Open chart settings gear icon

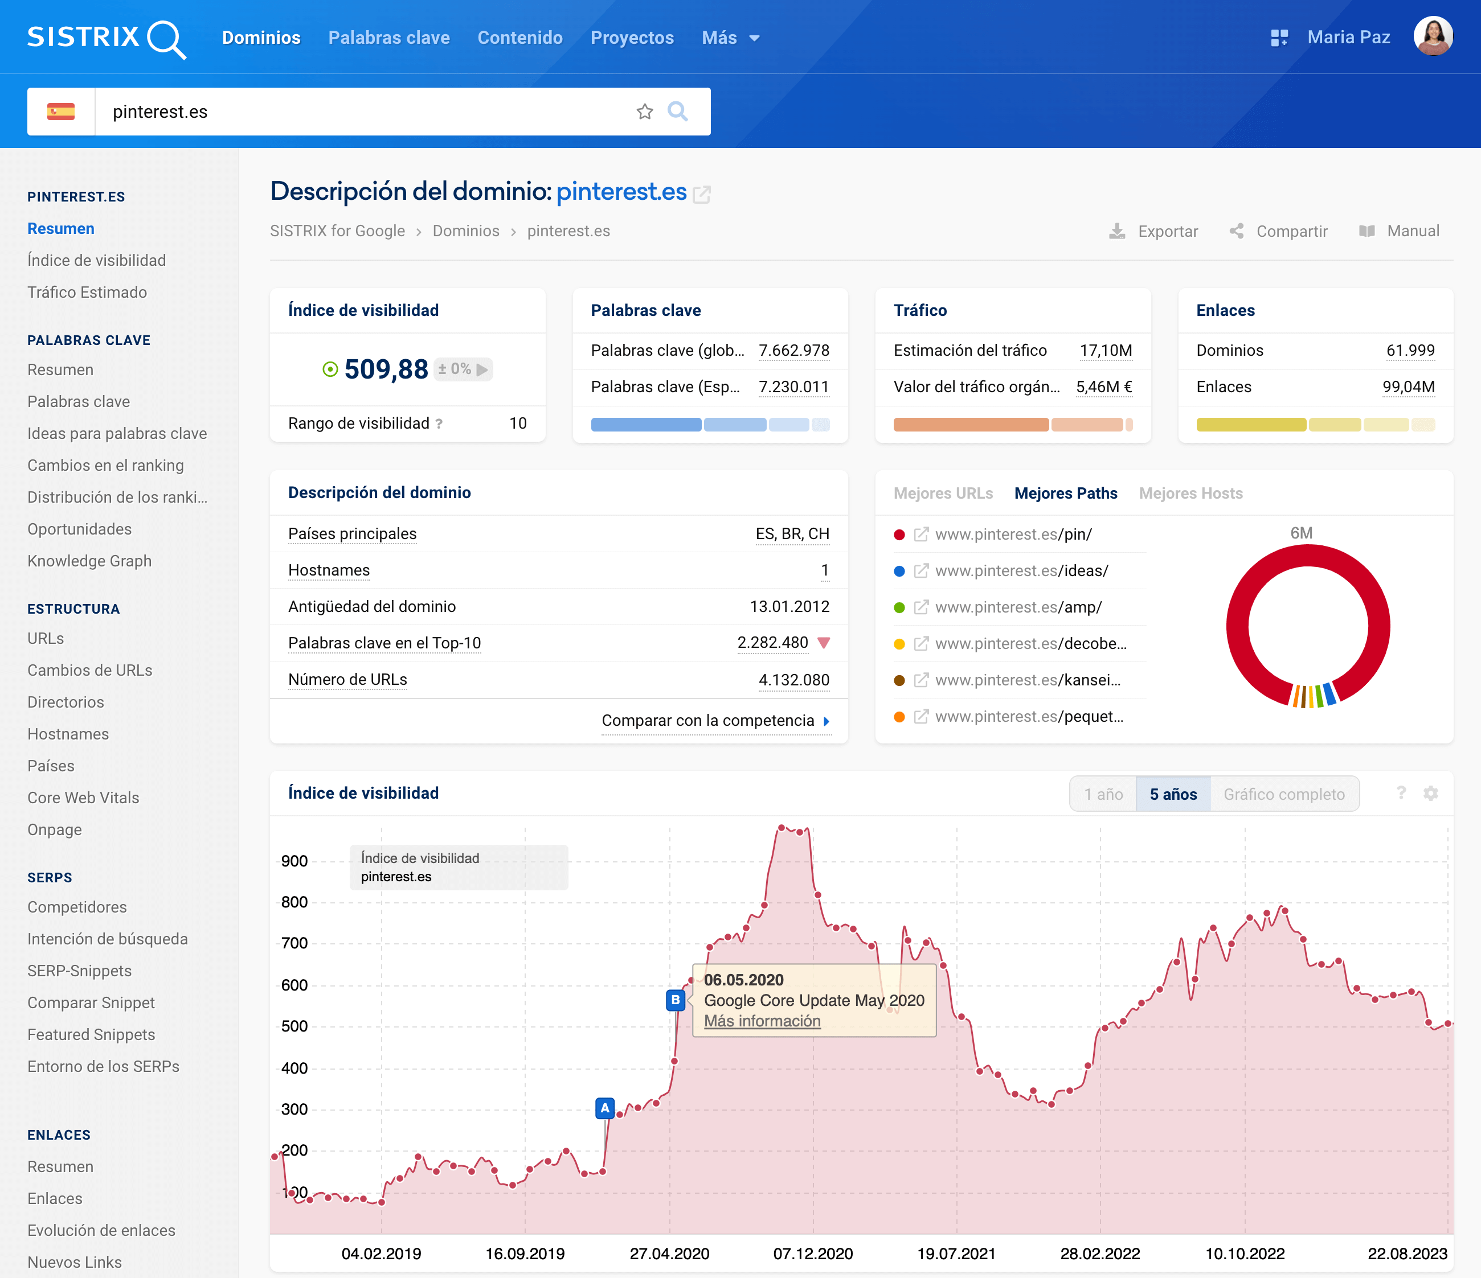pos(1430,793)
